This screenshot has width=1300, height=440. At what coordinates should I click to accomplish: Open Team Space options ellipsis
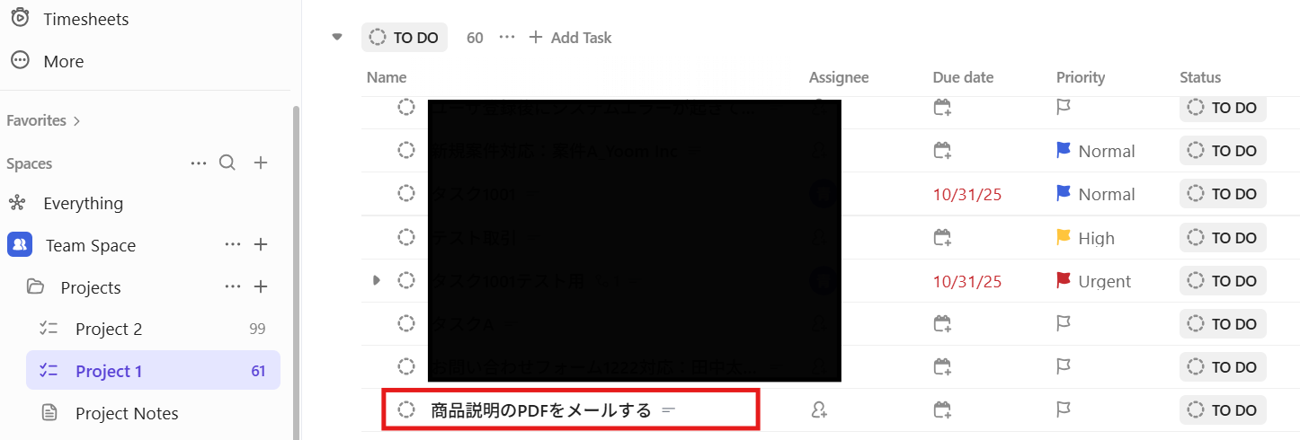point(233,244)
